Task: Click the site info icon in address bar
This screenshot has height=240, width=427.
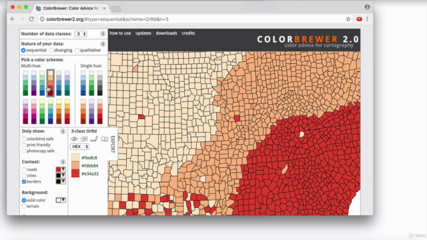Action: point(42,19)
